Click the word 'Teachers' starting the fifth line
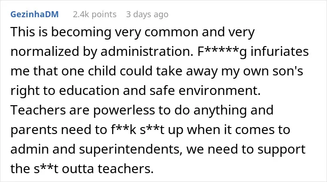The image size is (327, 182). pyautogui.click(x=38, y=110)
